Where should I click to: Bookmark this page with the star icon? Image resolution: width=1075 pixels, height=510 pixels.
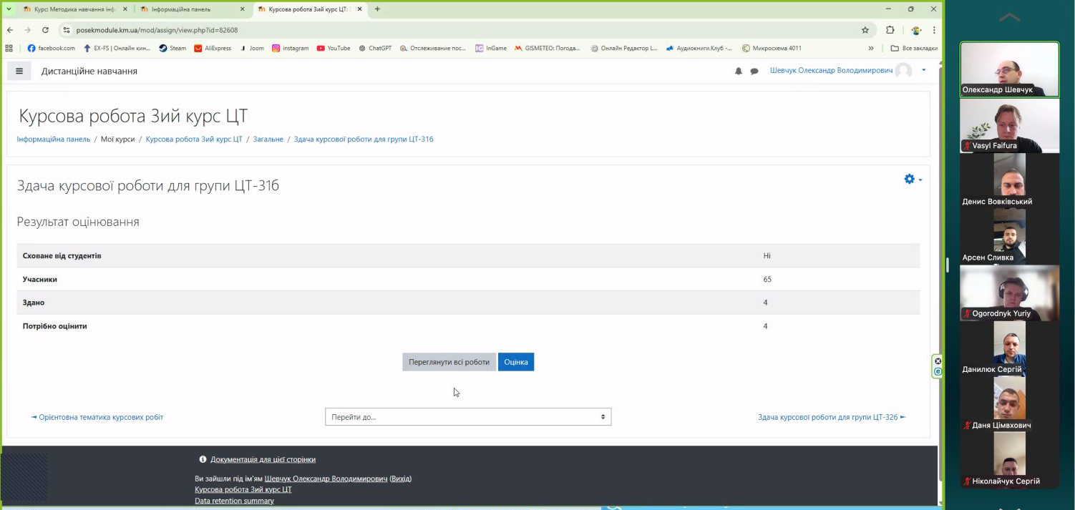865,30
